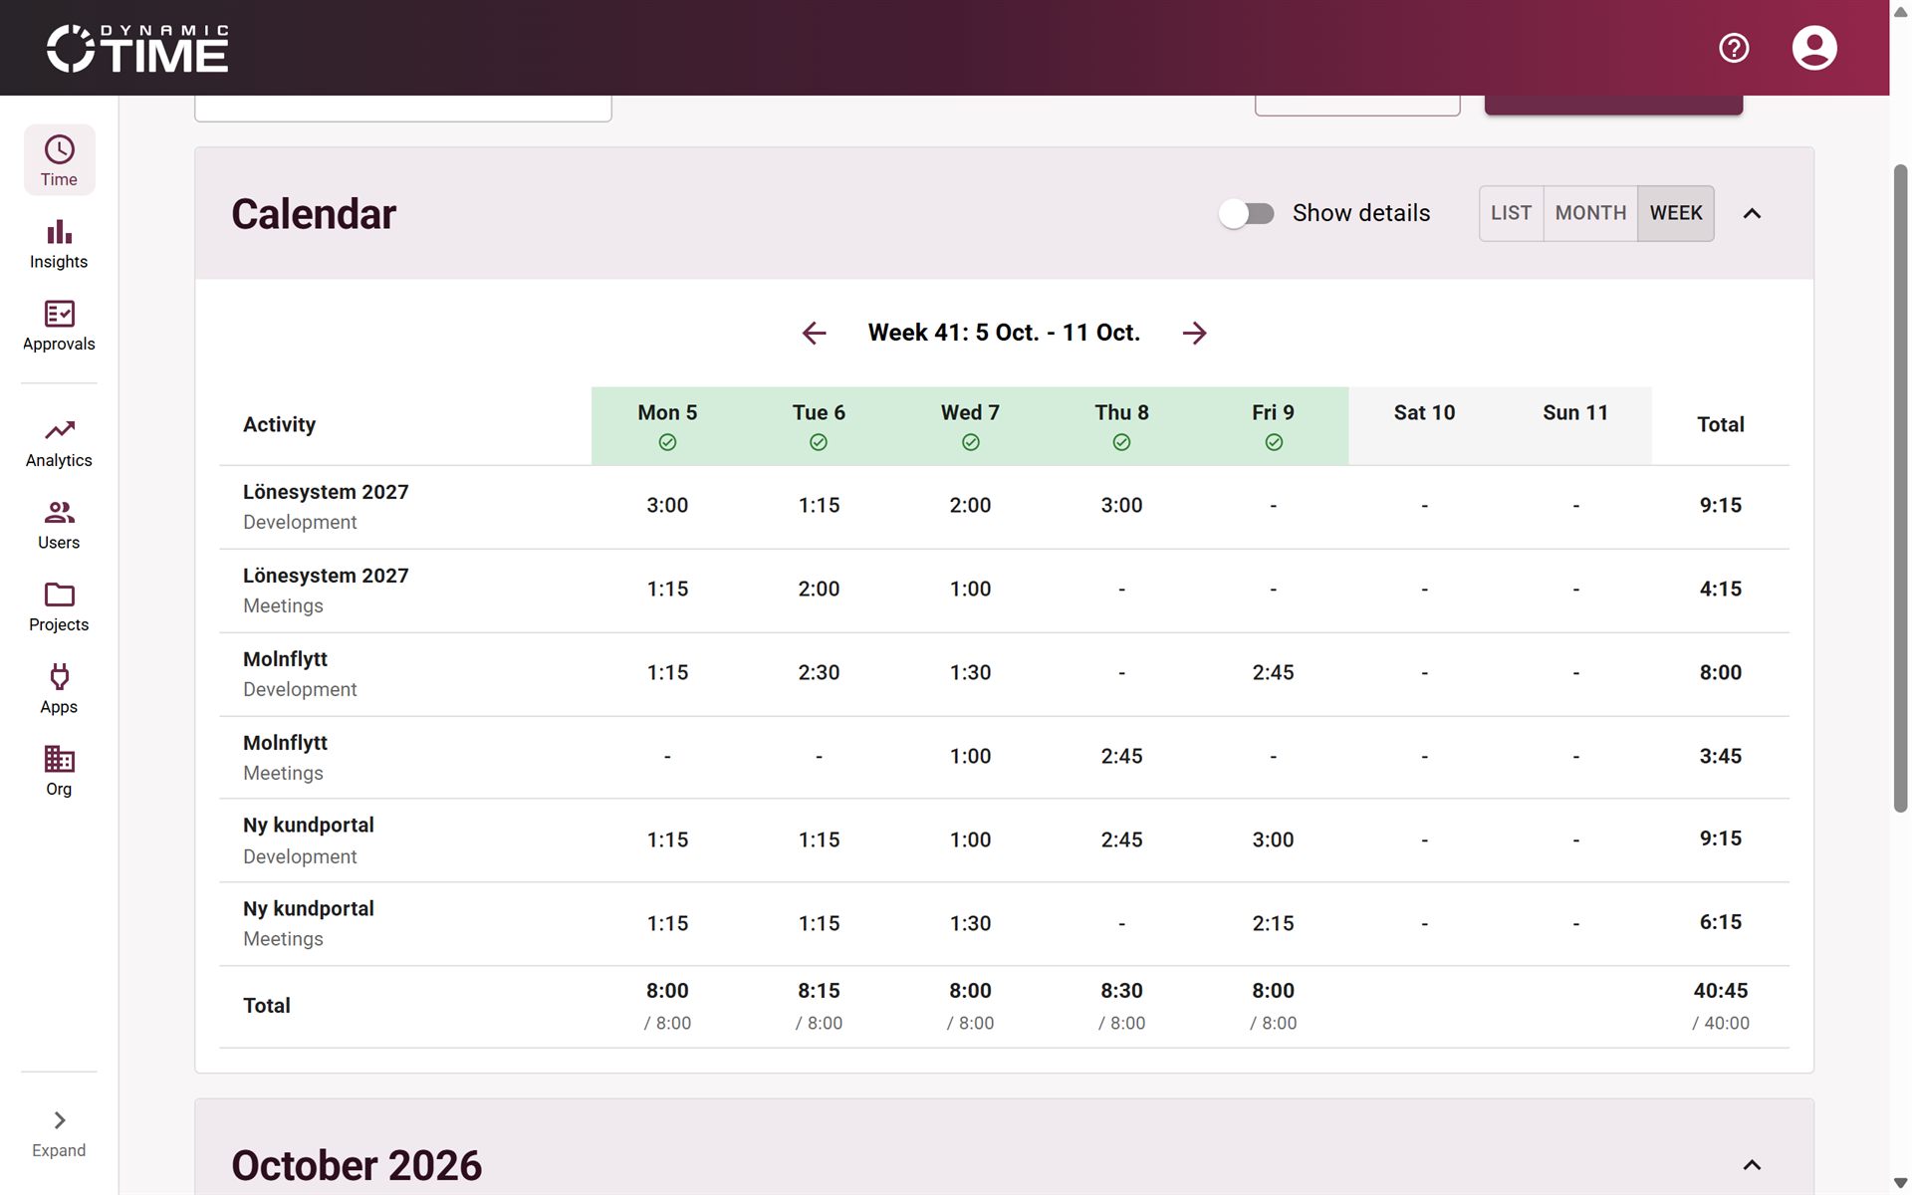This screenshot has height=1195, width=1912.
Task: Open the user account profile menu
Action: [1814, 48]
